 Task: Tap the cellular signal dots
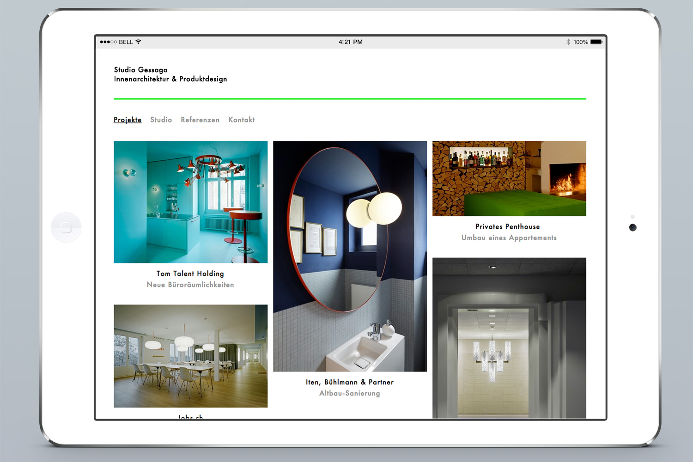coord(109,42)
